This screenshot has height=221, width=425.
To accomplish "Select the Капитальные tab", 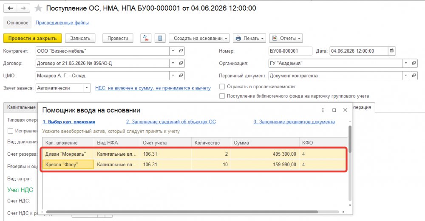I will click(x=21, y=107).
